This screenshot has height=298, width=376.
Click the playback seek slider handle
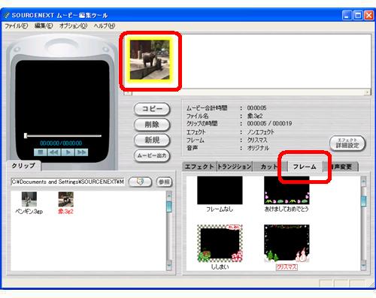click(26, 136)
